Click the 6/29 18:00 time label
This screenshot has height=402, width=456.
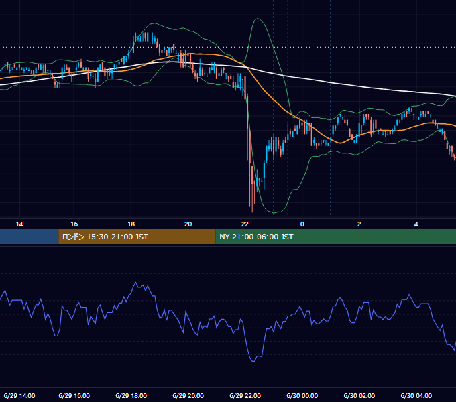pos(131,395)
